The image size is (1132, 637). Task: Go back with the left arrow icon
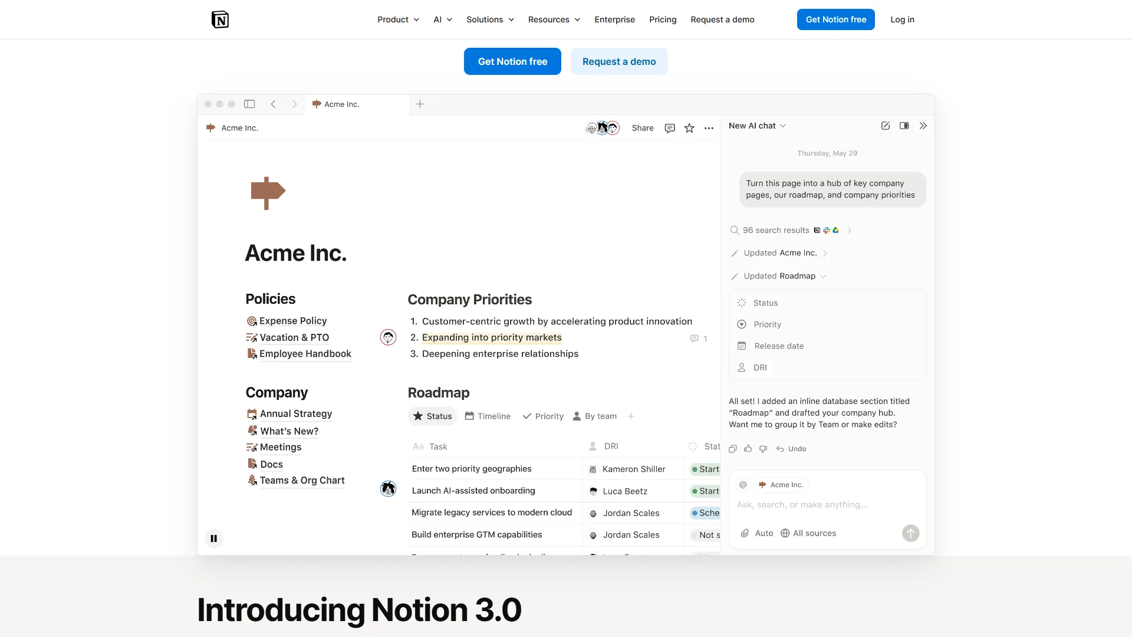coord(274,104)
